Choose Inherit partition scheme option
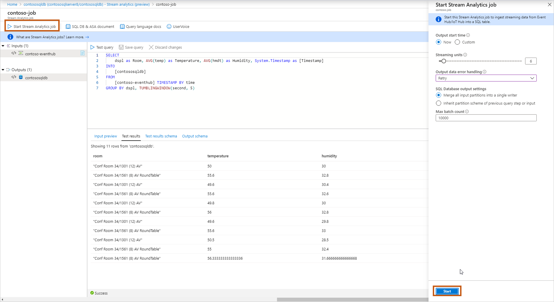Screen dimensions: 554x302 click(x=439, y=103)
